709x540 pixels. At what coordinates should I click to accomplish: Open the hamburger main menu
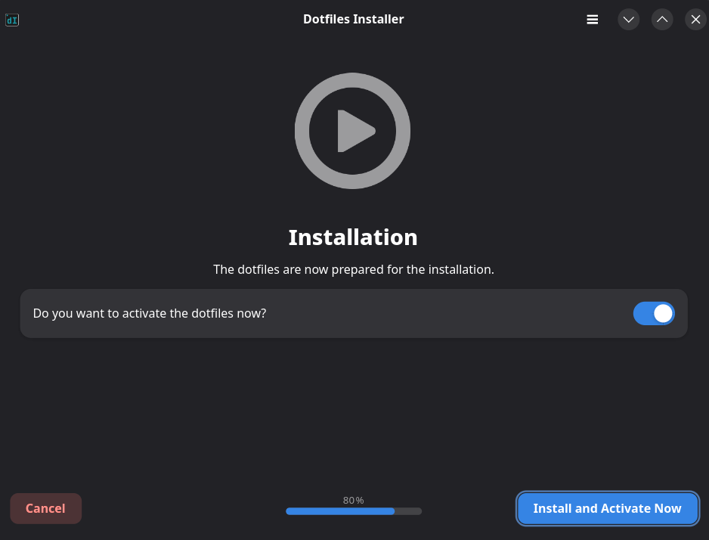593,20
